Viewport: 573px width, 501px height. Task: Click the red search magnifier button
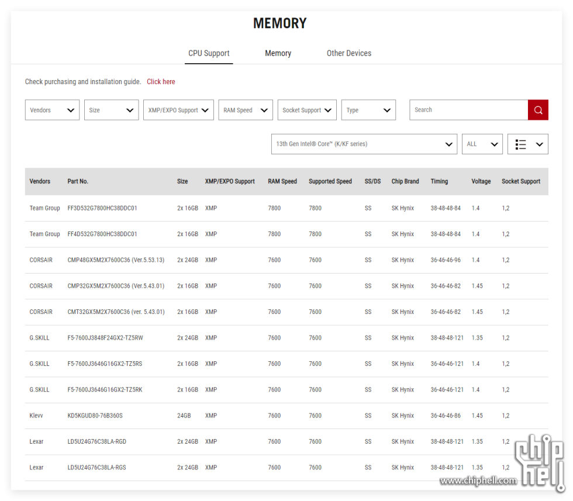[x=538, y=110]
